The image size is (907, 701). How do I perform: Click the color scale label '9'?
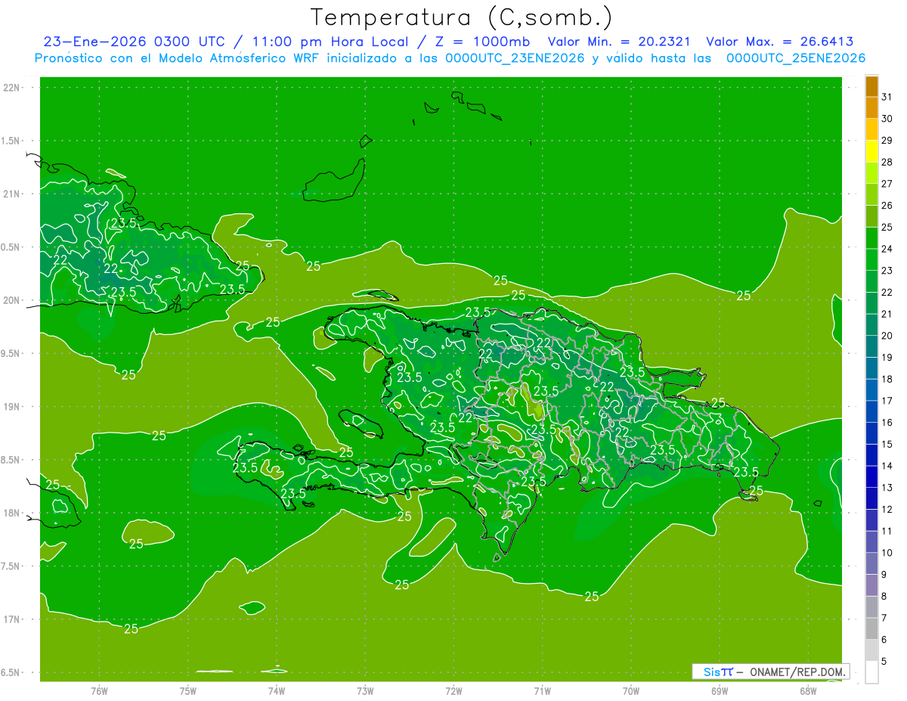(884, 575)
